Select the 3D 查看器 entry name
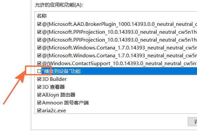This screenshot has width=197, height=131. [x=53, y=87]
